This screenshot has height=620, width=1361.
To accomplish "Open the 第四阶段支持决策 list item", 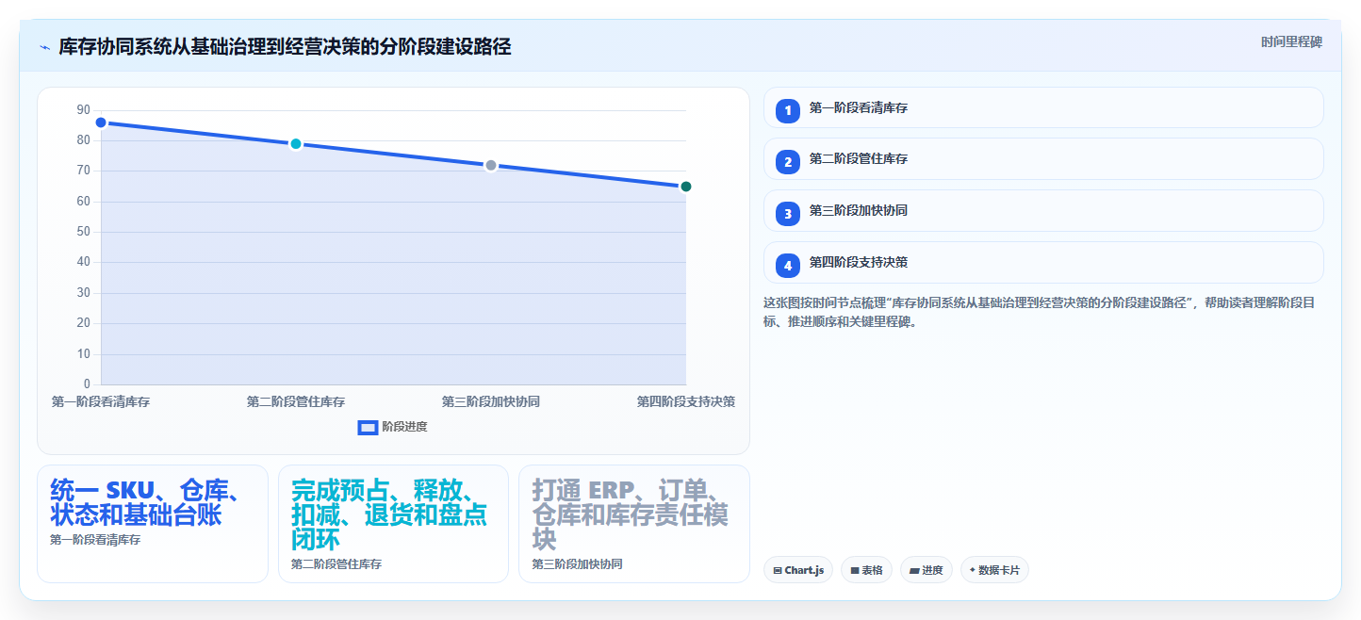I will click(1043, 263).
